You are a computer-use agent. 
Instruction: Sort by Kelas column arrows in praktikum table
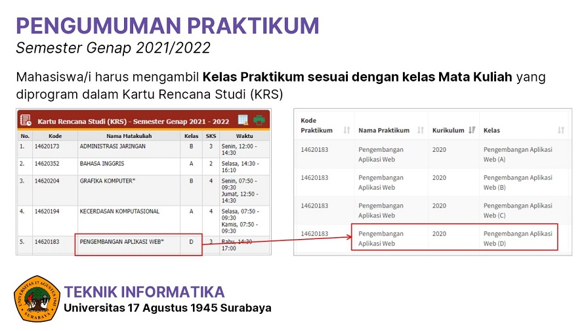coord(561,130)
